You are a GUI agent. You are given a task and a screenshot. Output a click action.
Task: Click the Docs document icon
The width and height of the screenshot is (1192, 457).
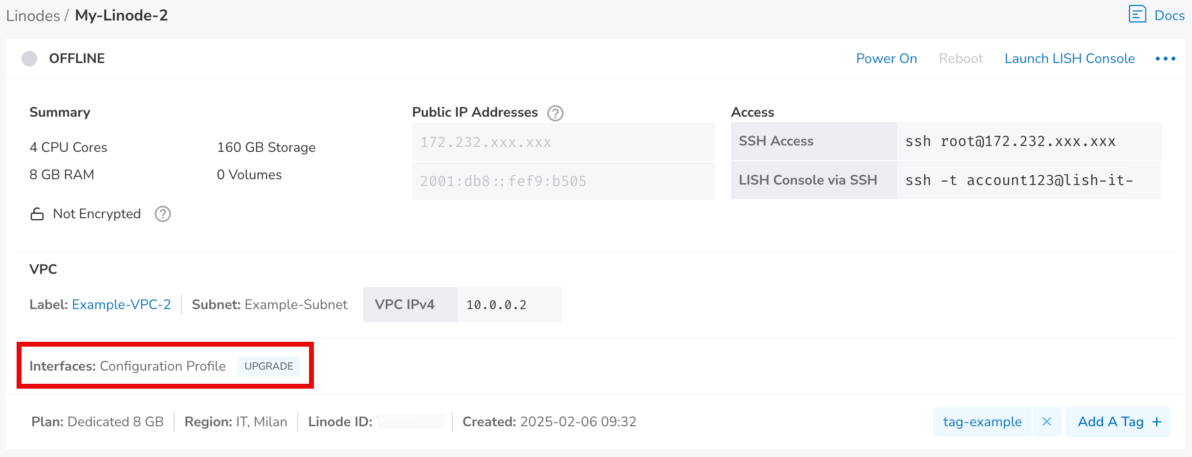click(x=1137, y=15)
